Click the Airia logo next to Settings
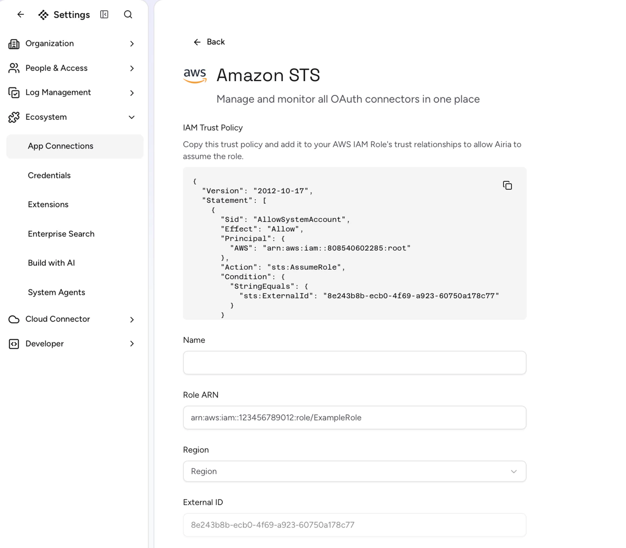The height and width of the screenshot is (548, 626). click(x=44, y=15)
